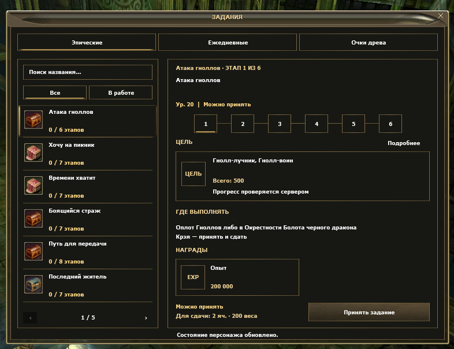Select the Хочу на пикник quest title
The width and height of the screenshot is (454, 349).
pos(72,145)
